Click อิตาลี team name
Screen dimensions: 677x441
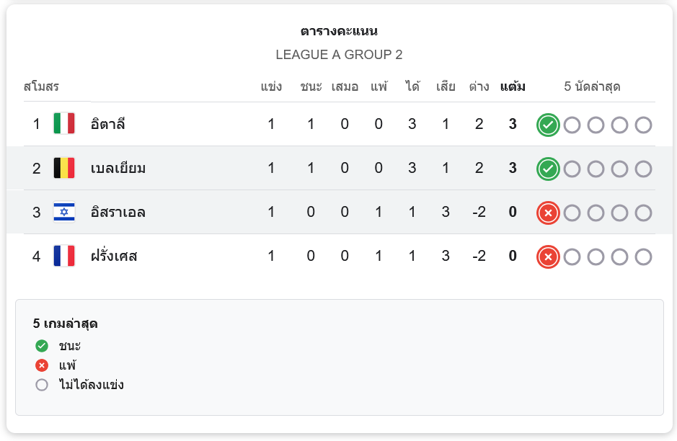pos(108,124)
